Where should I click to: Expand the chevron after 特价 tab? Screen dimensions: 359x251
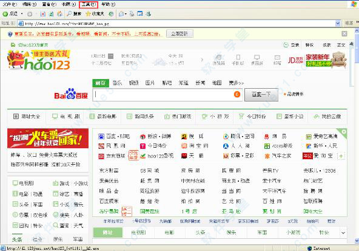tap(343, 233)
